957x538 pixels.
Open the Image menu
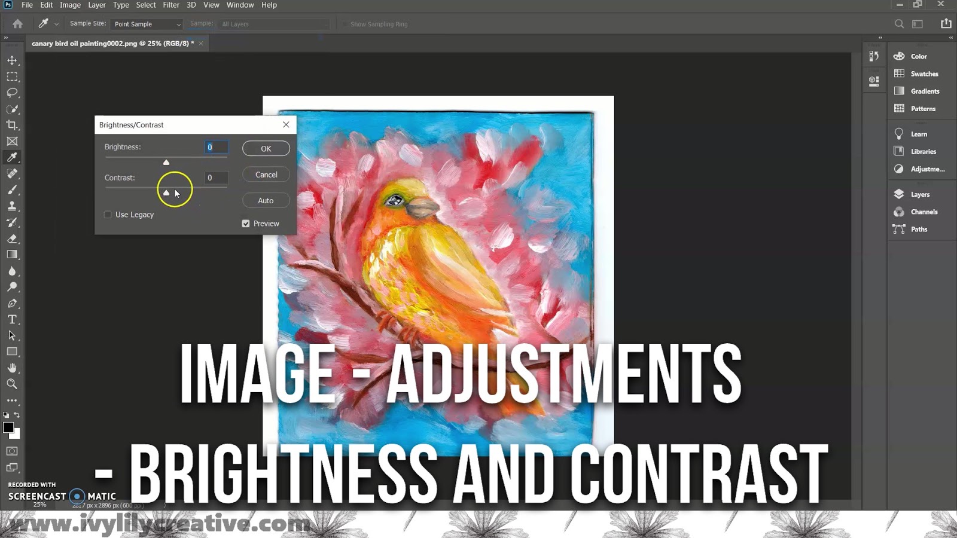(x=70, y=5)
